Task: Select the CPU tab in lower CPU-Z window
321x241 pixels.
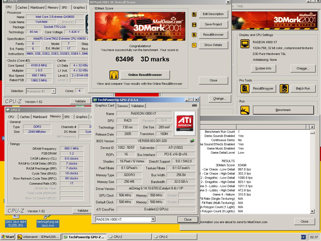Action: [11, 117]
